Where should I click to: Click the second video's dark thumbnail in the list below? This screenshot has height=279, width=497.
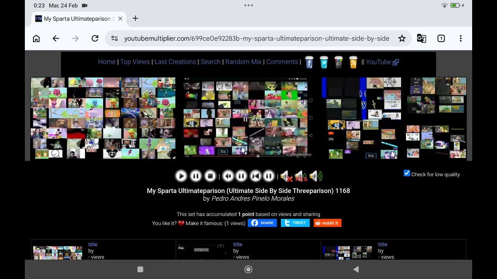tap(203, 253)
